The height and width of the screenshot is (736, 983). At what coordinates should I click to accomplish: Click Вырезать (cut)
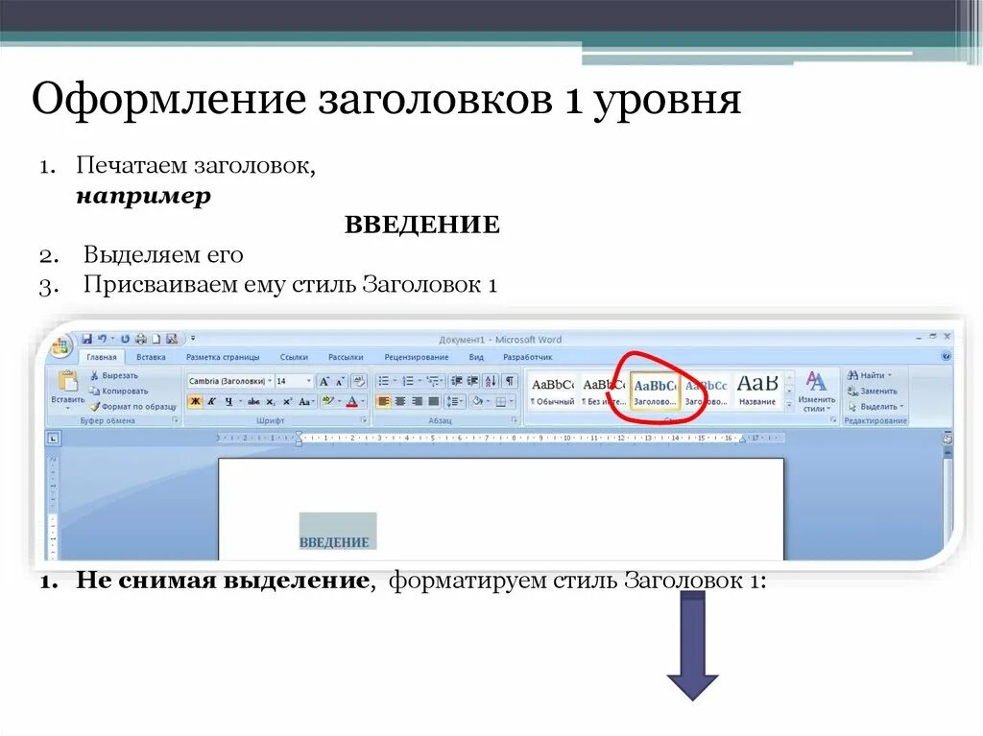pos(114,375)
